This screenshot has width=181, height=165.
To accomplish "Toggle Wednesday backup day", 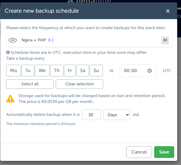I will tap(42, 71).
